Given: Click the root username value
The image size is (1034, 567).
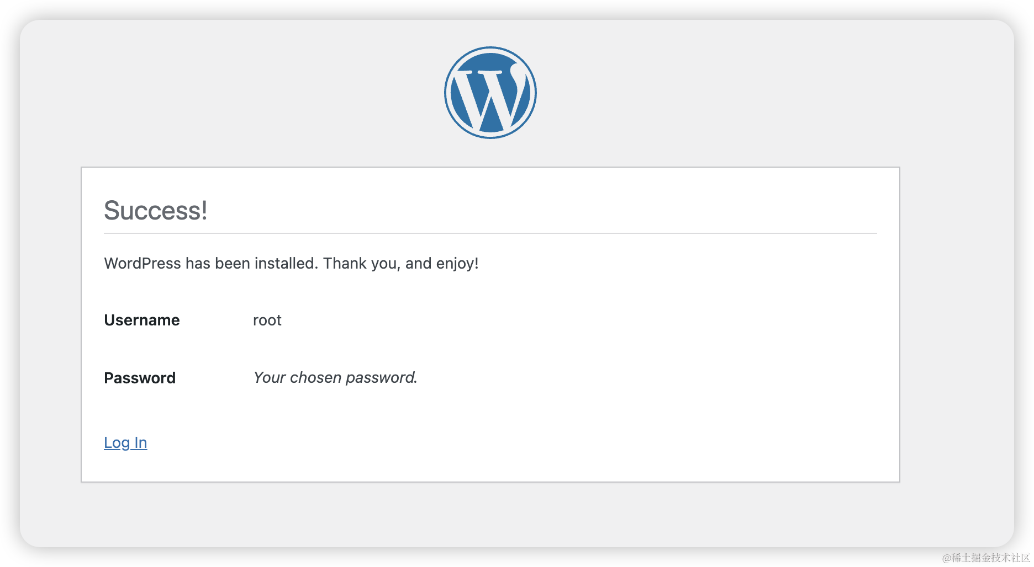Looking at the screenshot, I should point(267,320).
